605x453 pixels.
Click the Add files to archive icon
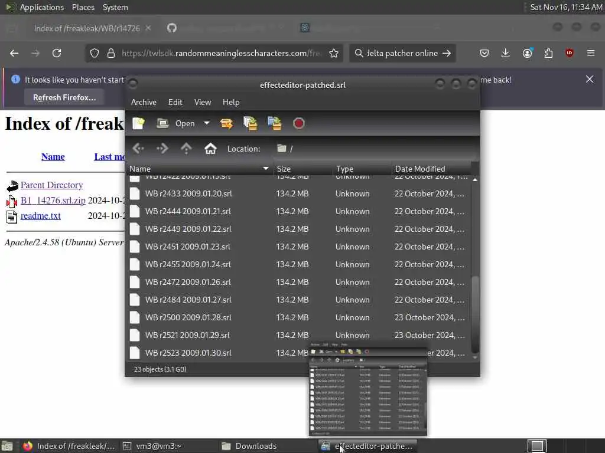[x=250, y=123]
